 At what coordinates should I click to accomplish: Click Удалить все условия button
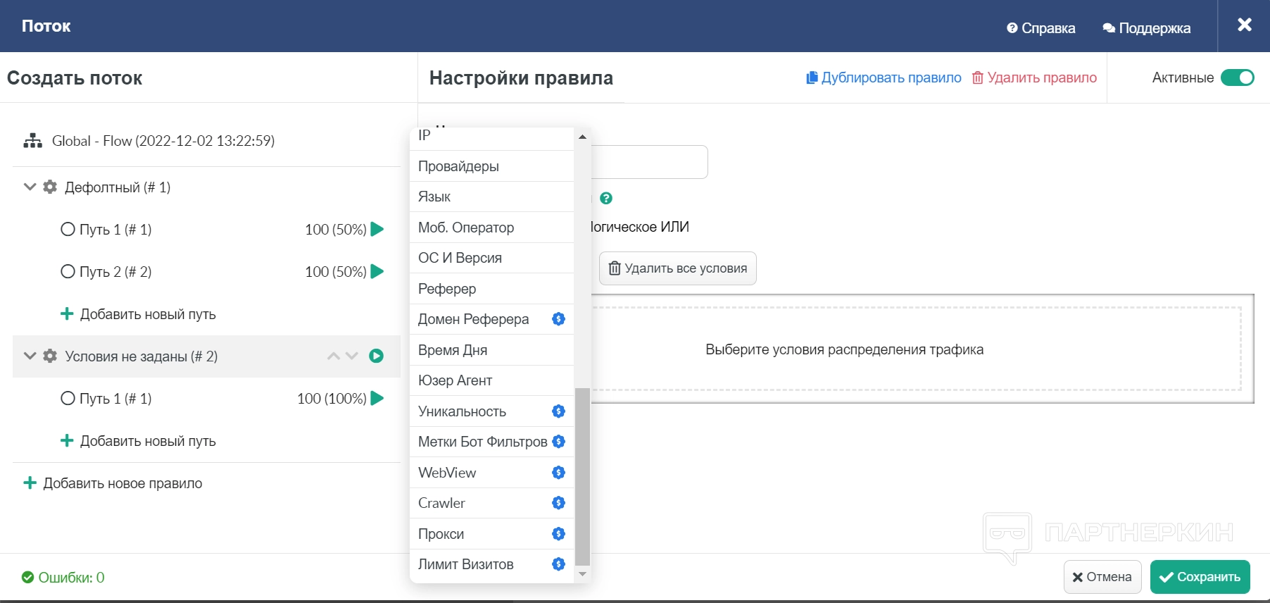(x=677, y=268)
